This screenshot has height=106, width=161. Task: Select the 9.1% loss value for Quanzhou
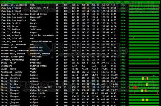point(58,87)
